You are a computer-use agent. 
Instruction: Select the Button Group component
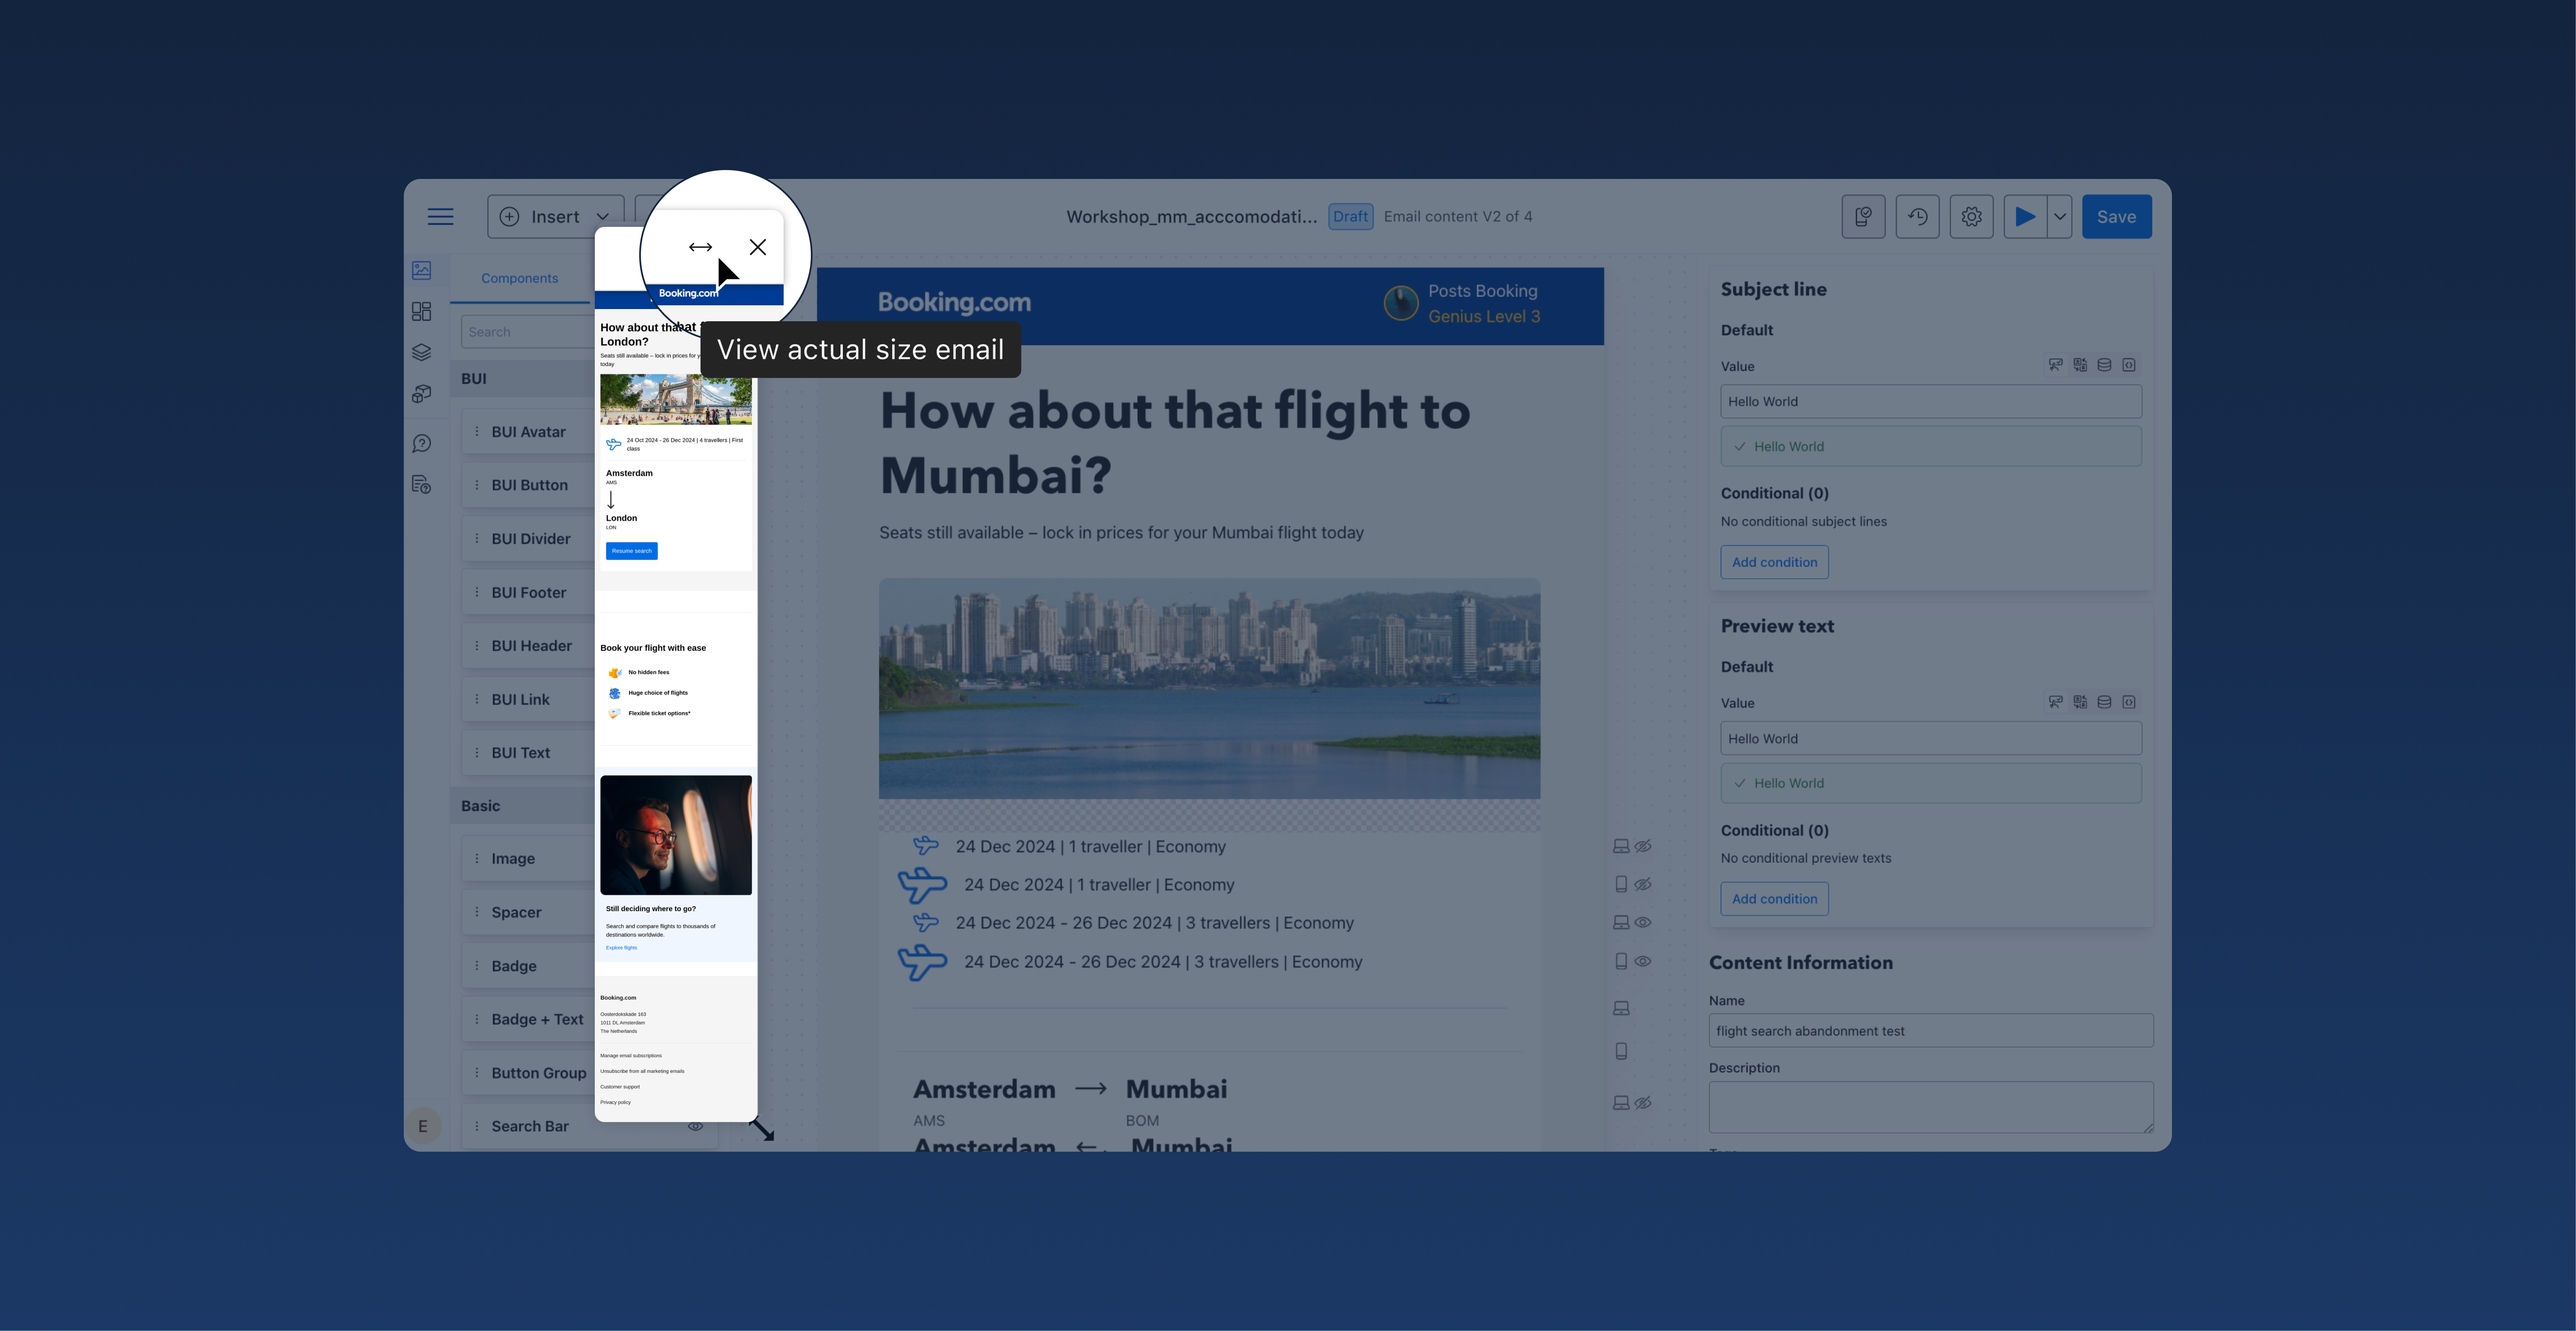(x=528, y=1073)
